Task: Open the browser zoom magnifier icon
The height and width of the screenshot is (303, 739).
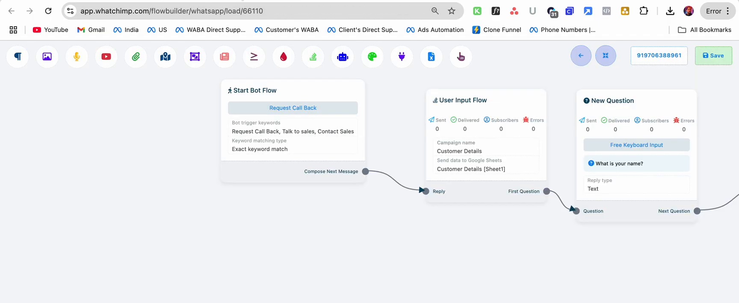Action: (x=435, y=11)
